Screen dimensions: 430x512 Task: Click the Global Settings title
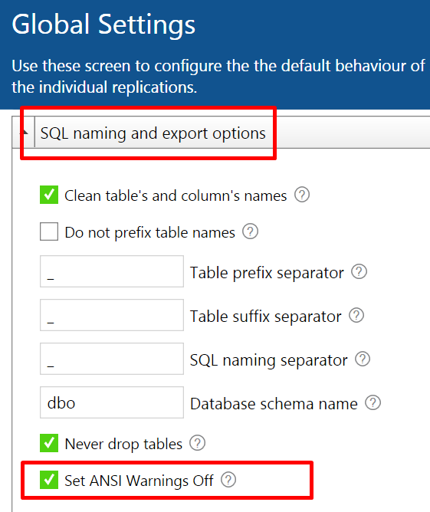(x=103, y=25)
